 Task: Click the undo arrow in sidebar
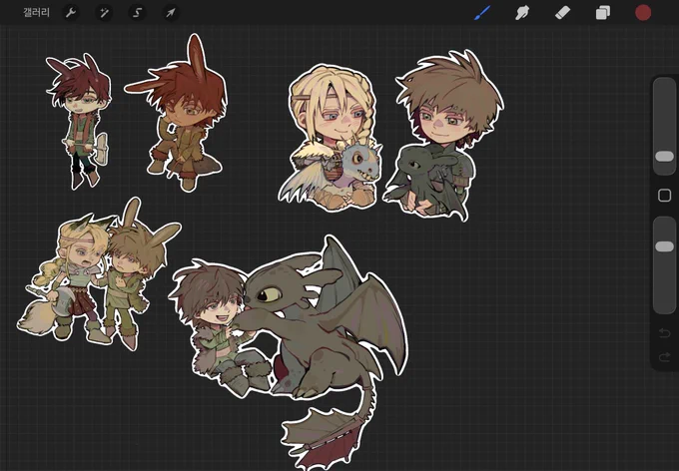tap(664, 333)
